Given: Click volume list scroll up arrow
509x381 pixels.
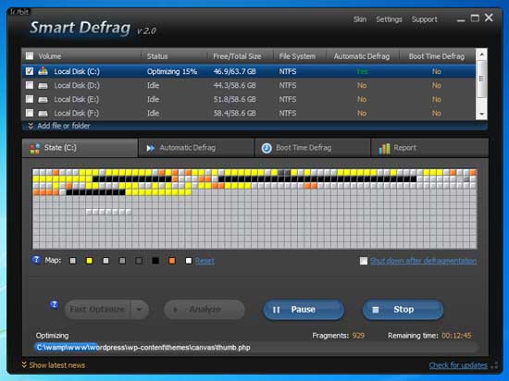Looking at the screenshot, I should (481, 54).
